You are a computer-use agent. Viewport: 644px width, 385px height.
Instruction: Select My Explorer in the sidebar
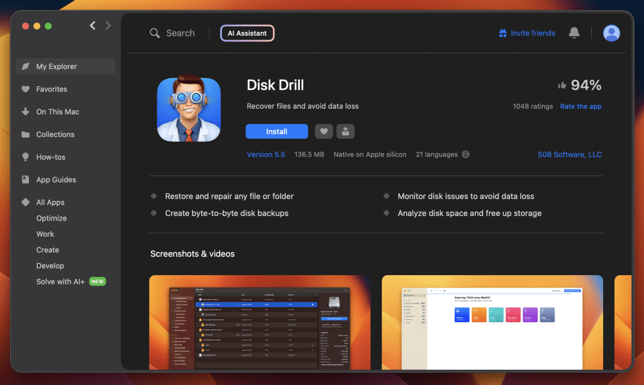(x=65, y=67)
